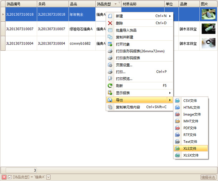The height and width of the screenshot is (181, 218).
Task: Click the first row's jewelry thumbnail
Action: click(x=208, y=14)
